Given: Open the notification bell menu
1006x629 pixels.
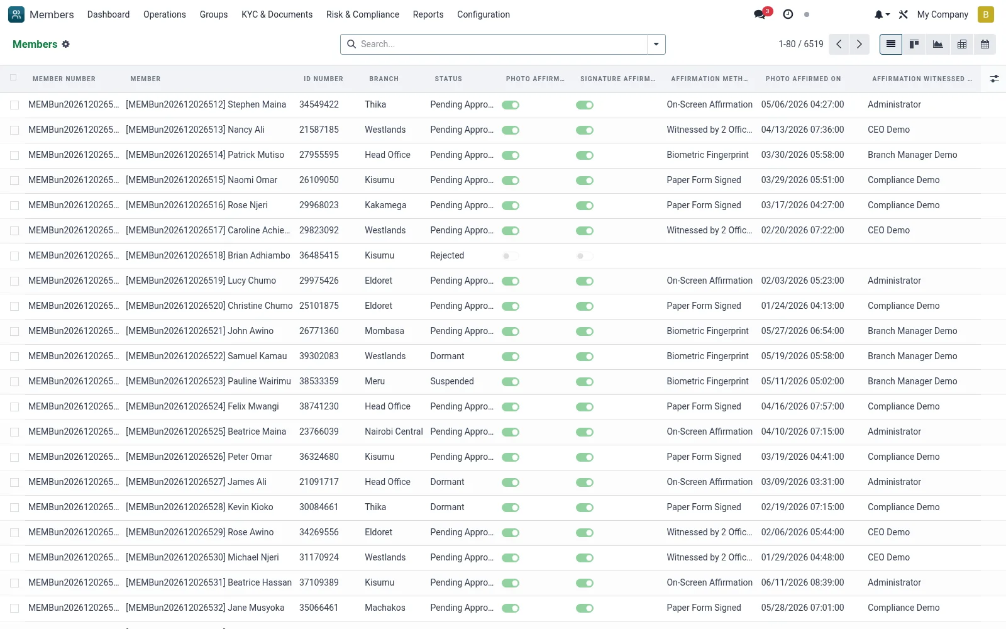Looking at the screenshot, I should [x=882, y=14].
